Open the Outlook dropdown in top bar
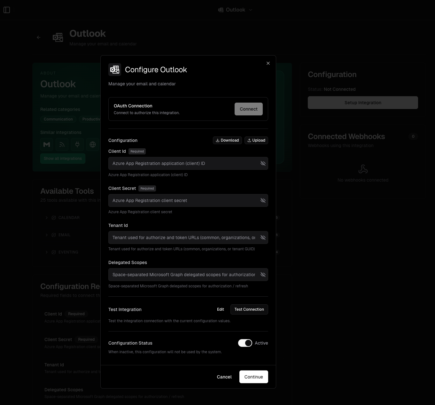The height and width of the screenshot is (405, 435). point(235,10)
